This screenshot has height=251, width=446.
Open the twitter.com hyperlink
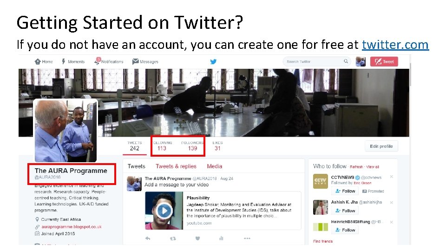tap(395, 45)
